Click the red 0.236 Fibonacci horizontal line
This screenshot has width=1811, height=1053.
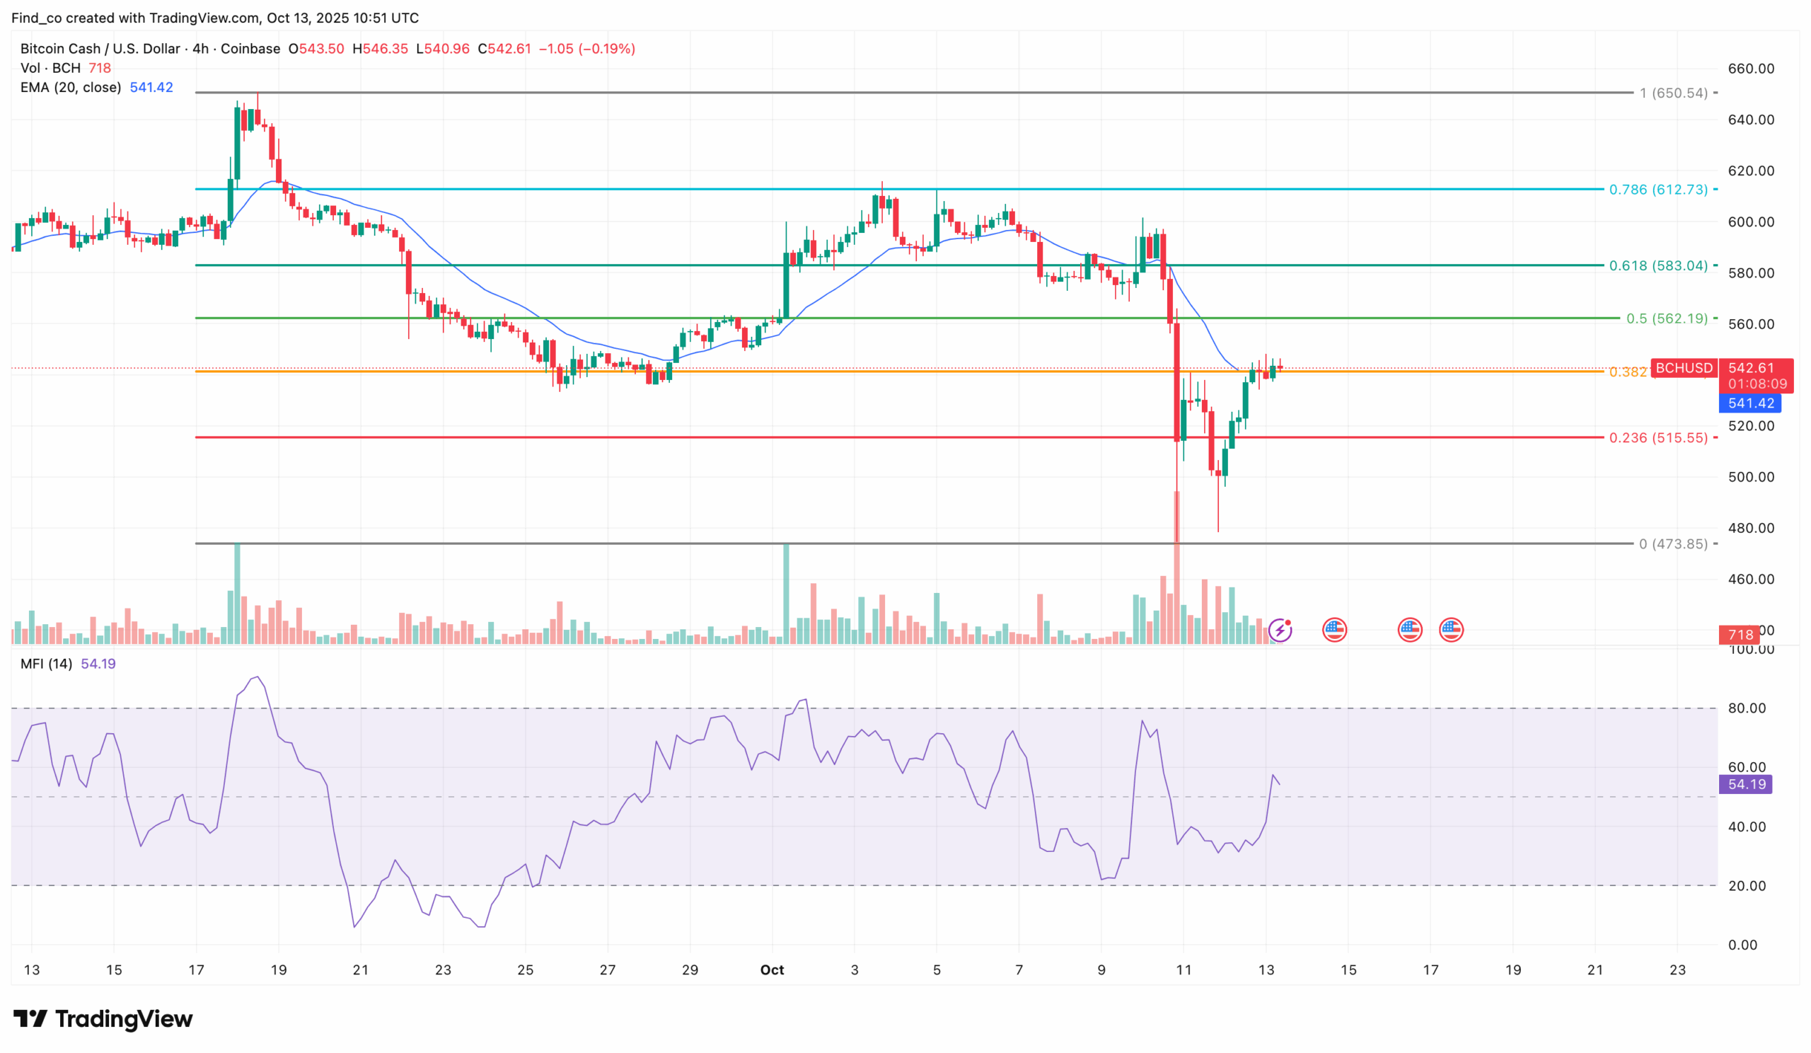click(898, 438)
